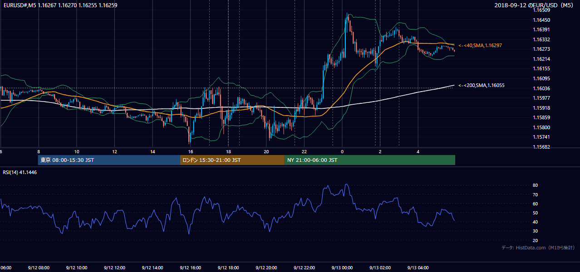This screenshot has width=580, height=272.
Task: Click the 1.16036 price axis label
Action: 541,88
